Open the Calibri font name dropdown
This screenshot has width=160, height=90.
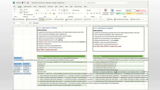tap(46, 10)
